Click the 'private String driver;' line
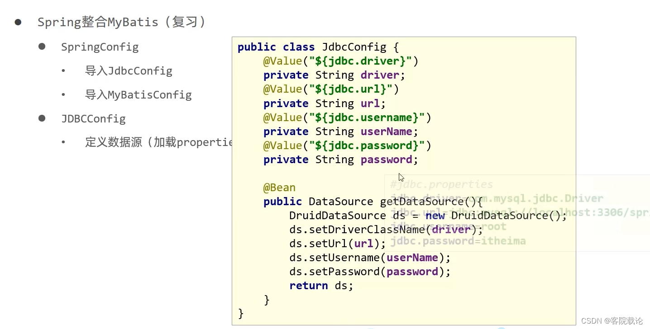The height and width of the screenshot is (329, 650). coord(335,75)
